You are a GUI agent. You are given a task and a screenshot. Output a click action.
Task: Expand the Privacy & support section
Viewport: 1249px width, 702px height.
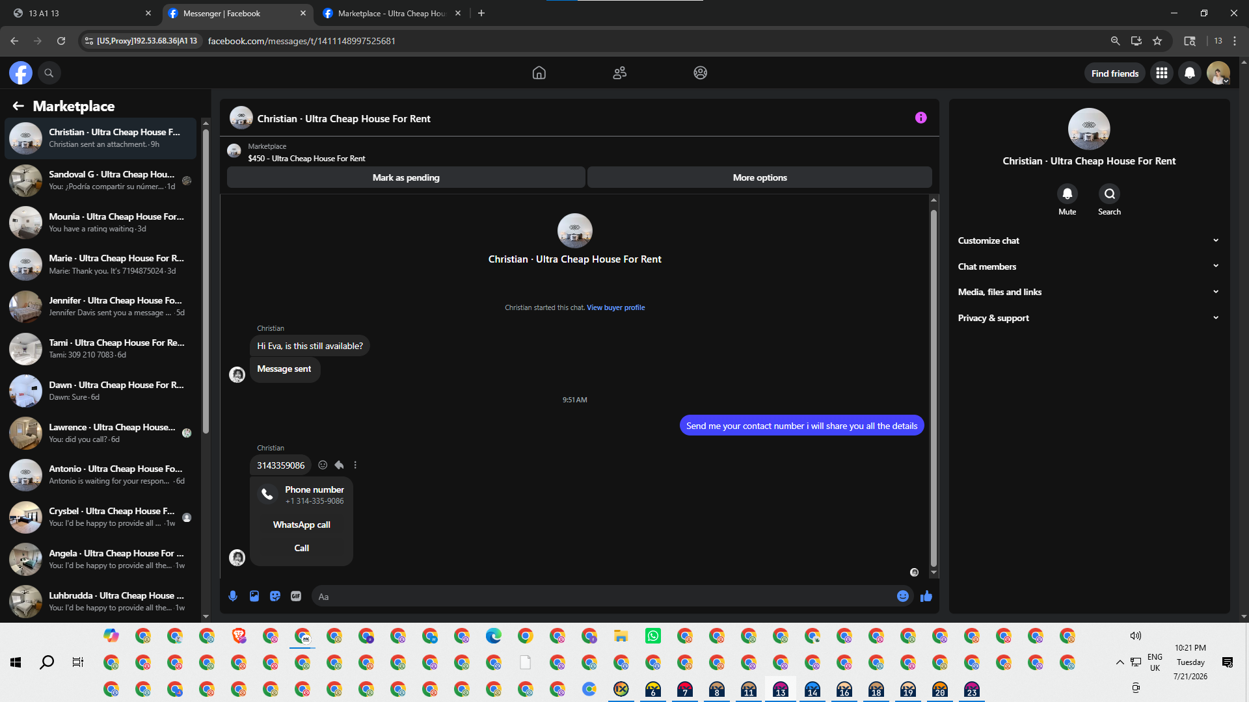[1089, 318]
